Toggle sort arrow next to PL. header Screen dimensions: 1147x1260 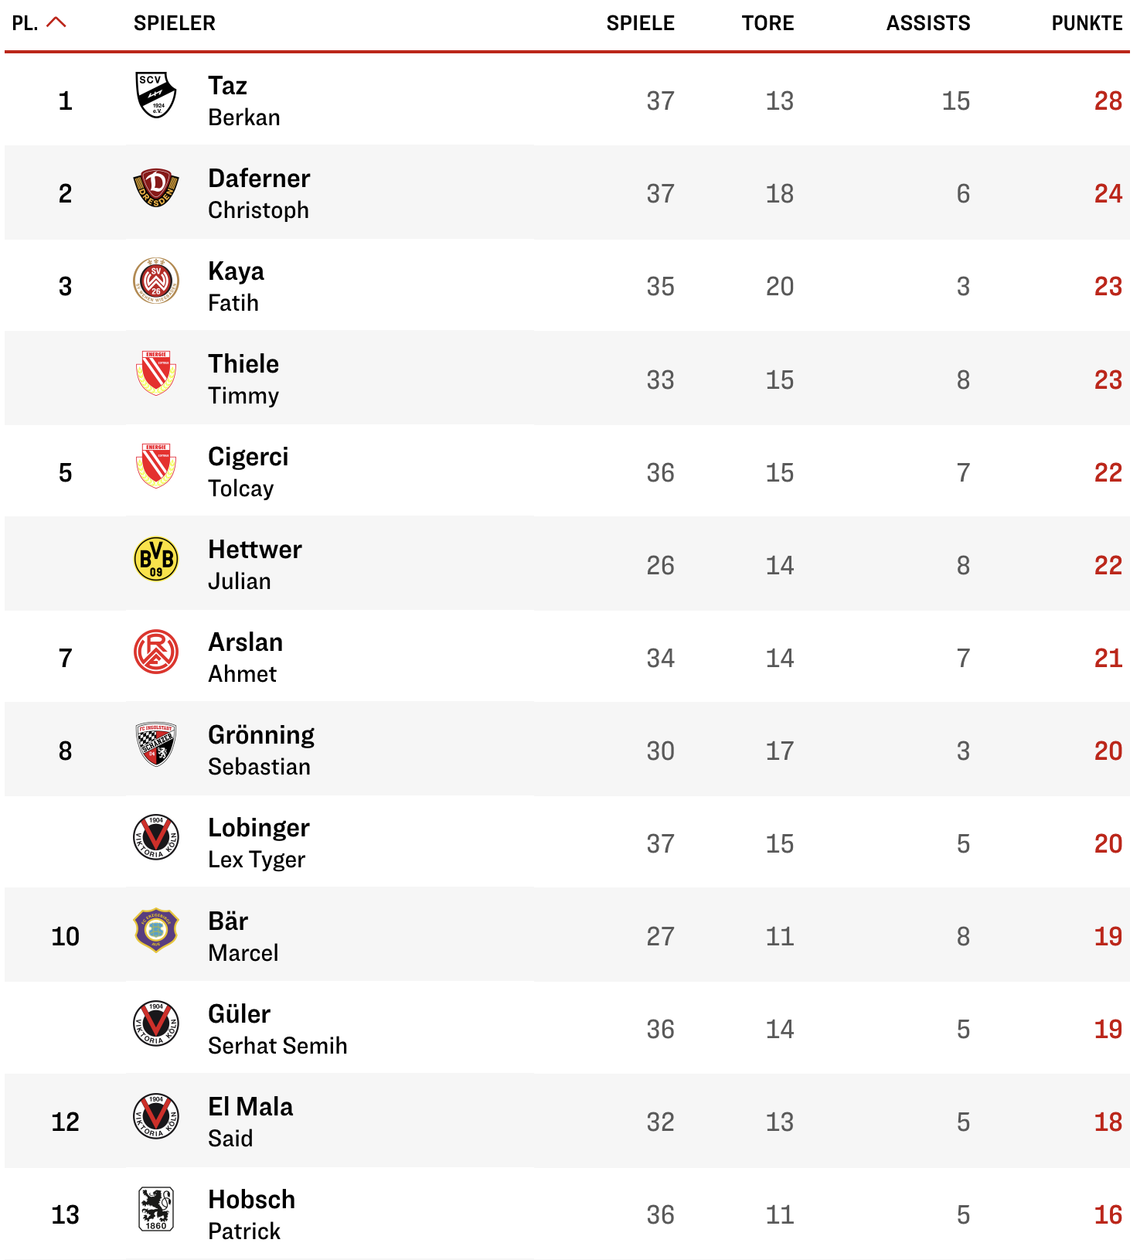tap(56, 22)
